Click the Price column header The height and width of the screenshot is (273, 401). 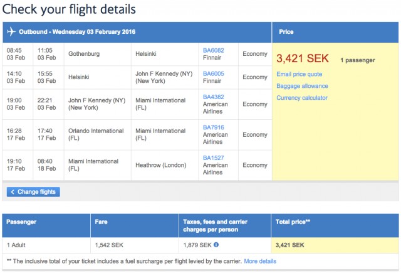(286, 31)
